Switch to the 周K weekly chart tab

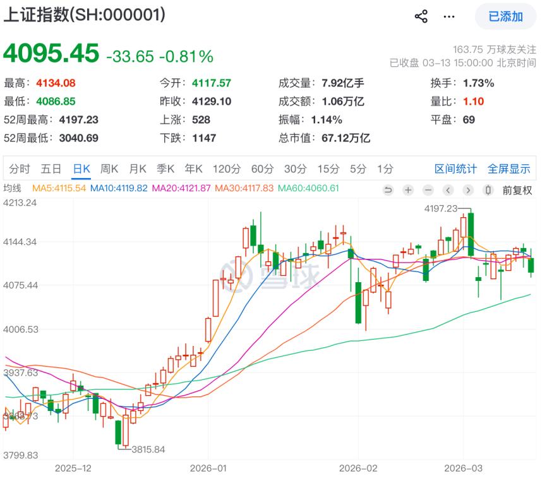109,169
